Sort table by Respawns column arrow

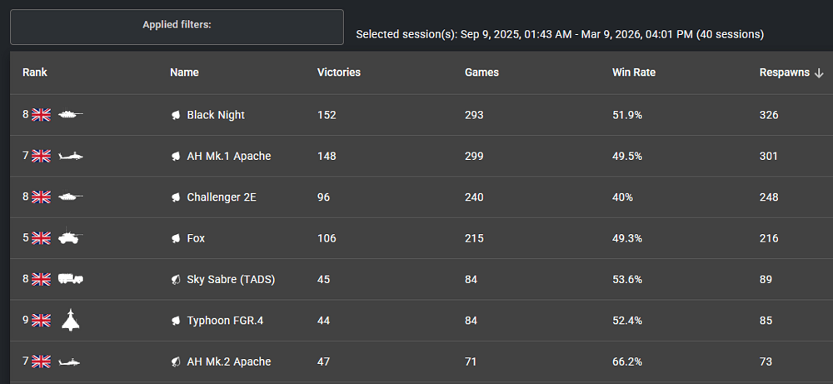(819, 73)
